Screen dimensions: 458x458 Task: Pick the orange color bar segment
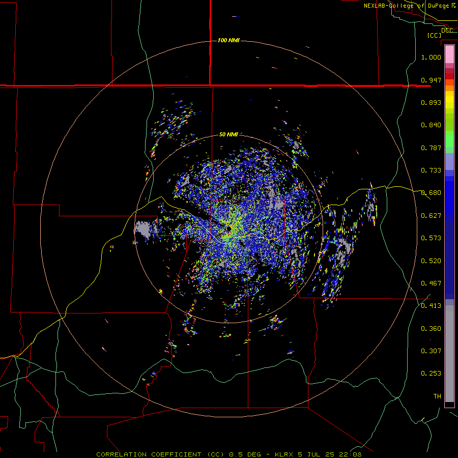click(x=449, y=88)
